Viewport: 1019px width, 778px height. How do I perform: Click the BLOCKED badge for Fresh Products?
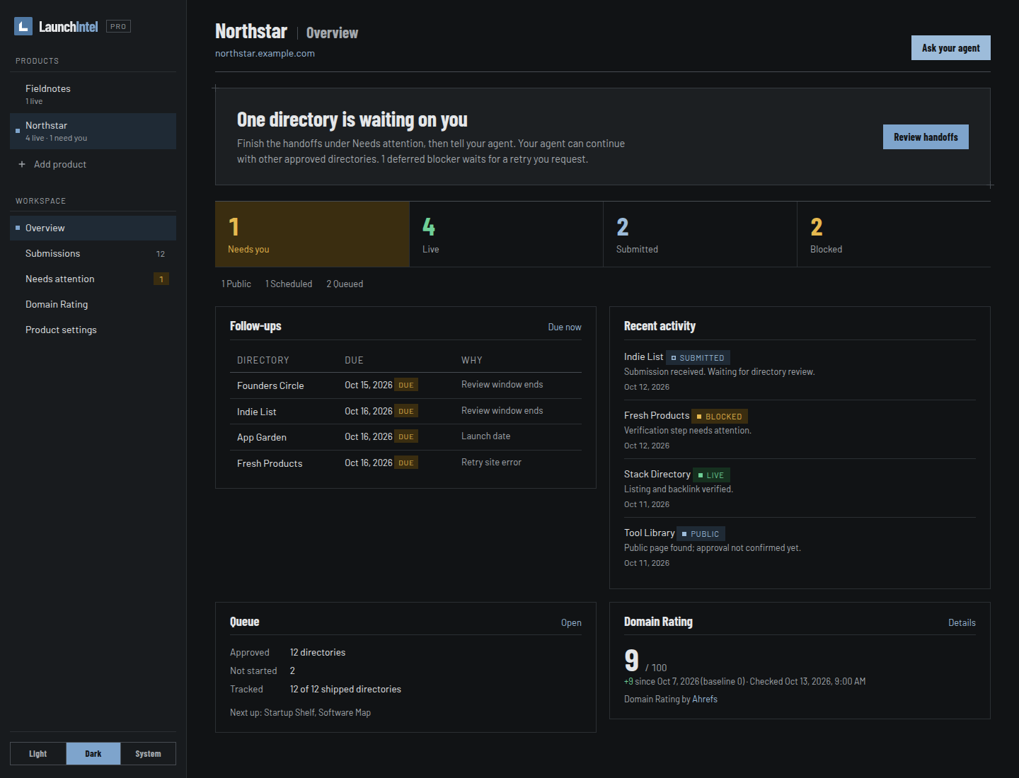[x=719, y=417]
